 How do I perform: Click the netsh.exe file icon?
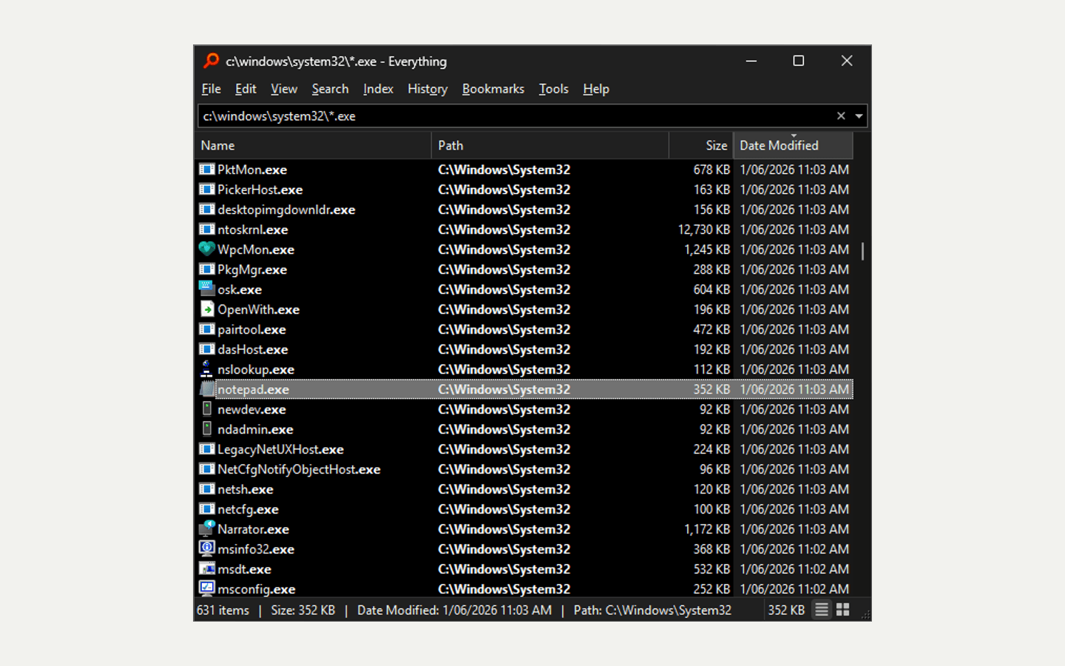click(x=207, y=489)
